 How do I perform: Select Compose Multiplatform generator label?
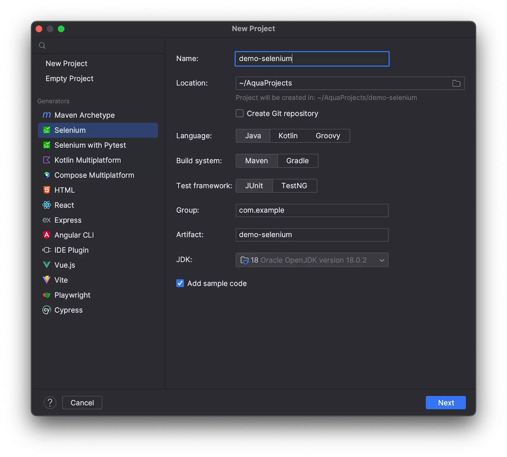(x=94, y=175)
